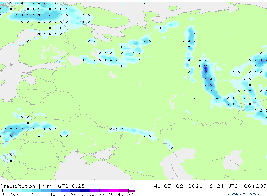Screen dimensions: 267x196
Task: Click the '18' precipitation value on map
Action: (x=206, y=72)
